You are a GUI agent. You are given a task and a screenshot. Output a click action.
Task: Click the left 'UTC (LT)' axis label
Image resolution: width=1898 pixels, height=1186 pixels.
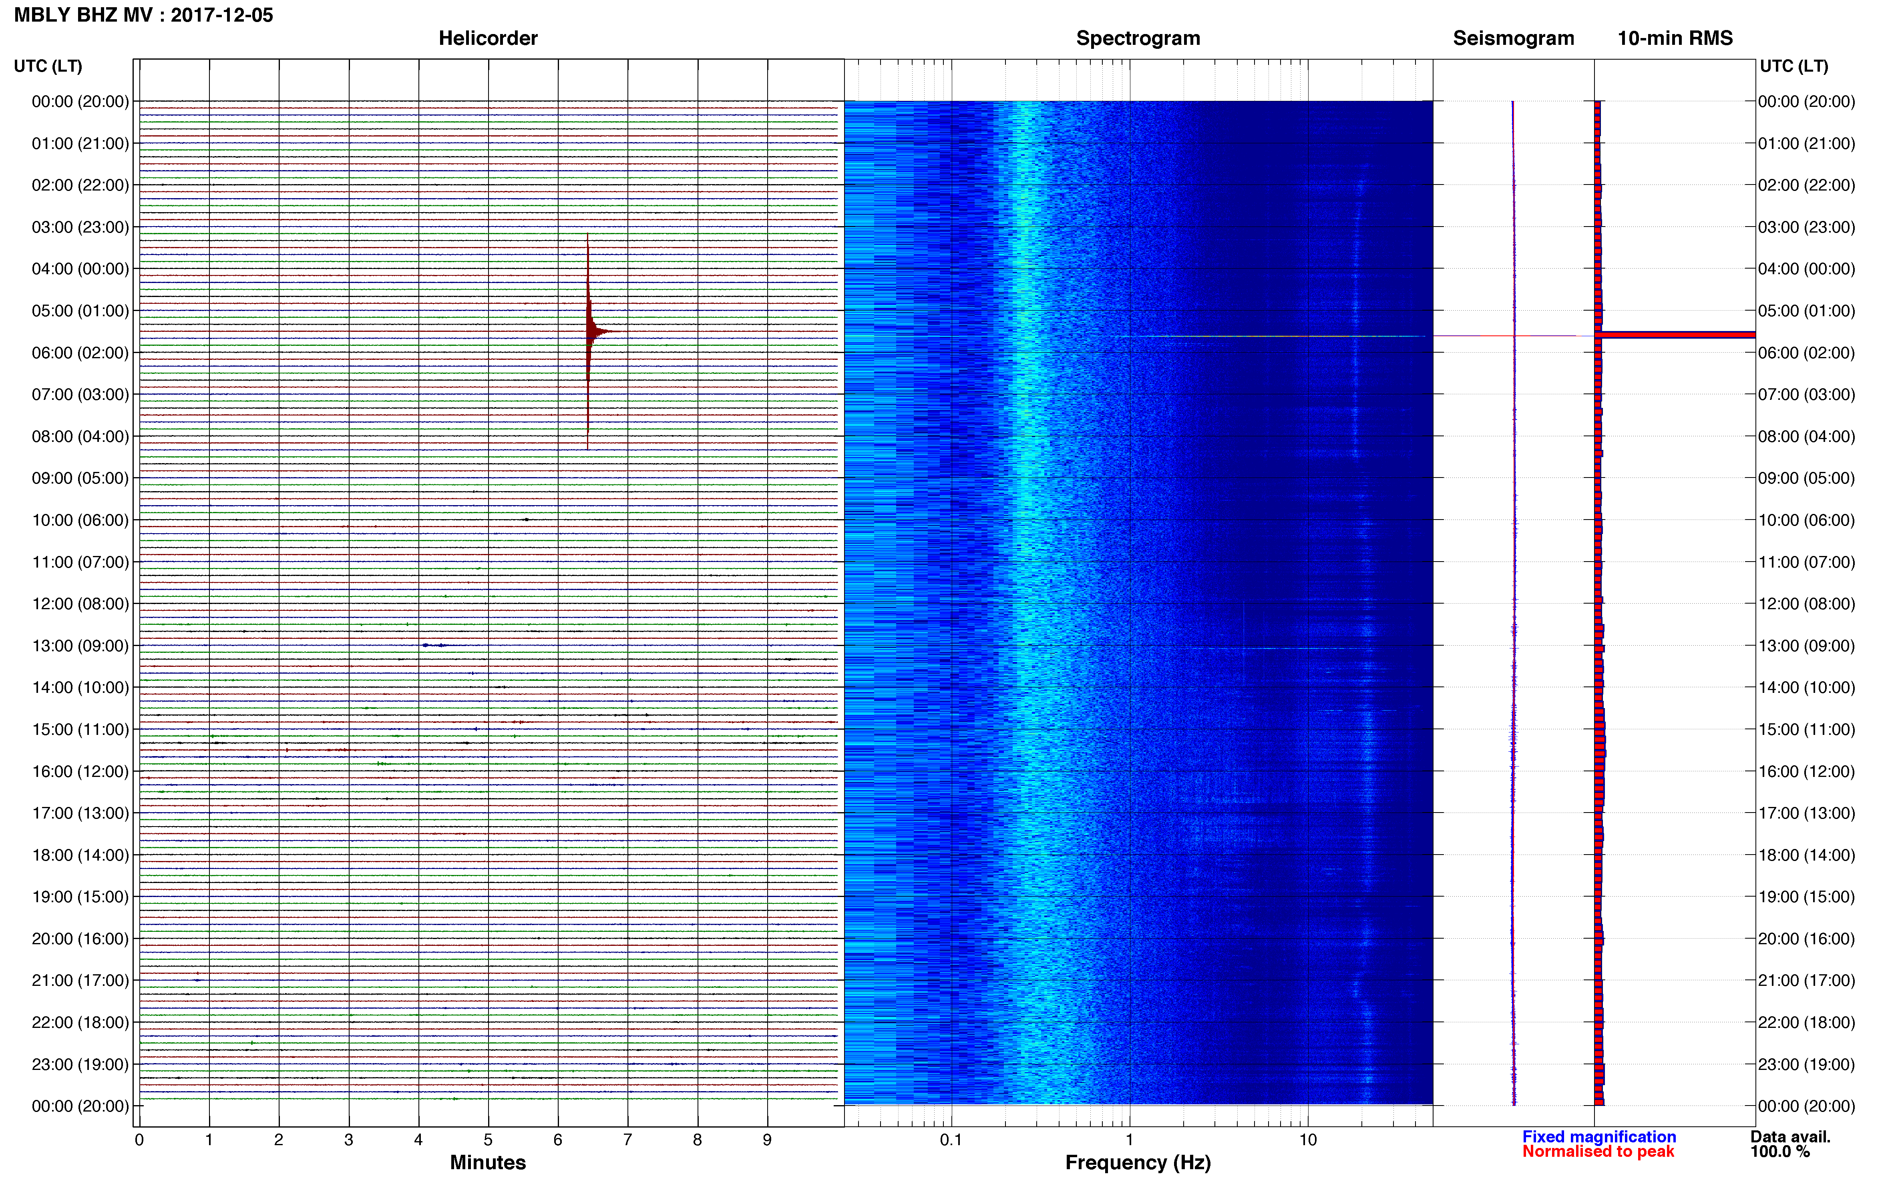(x=48, y=66)
